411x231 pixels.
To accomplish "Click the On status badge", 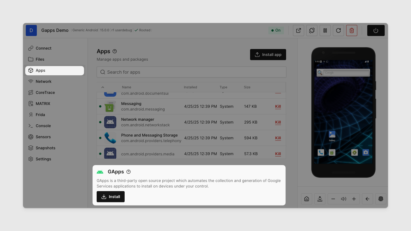I will 276,30.
